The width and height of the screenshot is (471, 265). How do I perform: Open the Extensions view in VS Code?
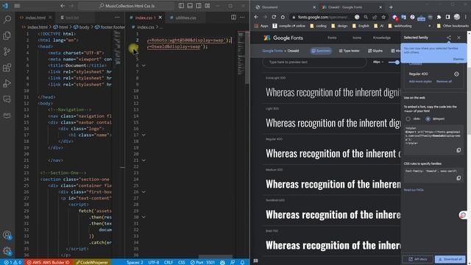point(7,67)
